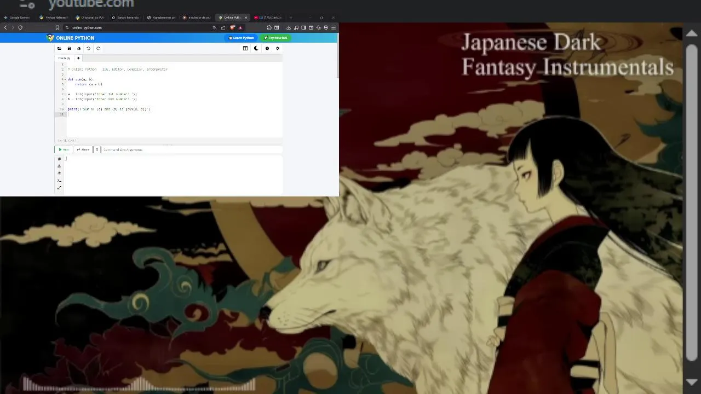The image size is (701, 394).
Task: Click the Learn Python button
Action: [242, 38]
